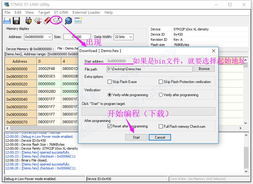Click the column header 0 in memory grid
The image size is (253, 184).
click(49, 61)
